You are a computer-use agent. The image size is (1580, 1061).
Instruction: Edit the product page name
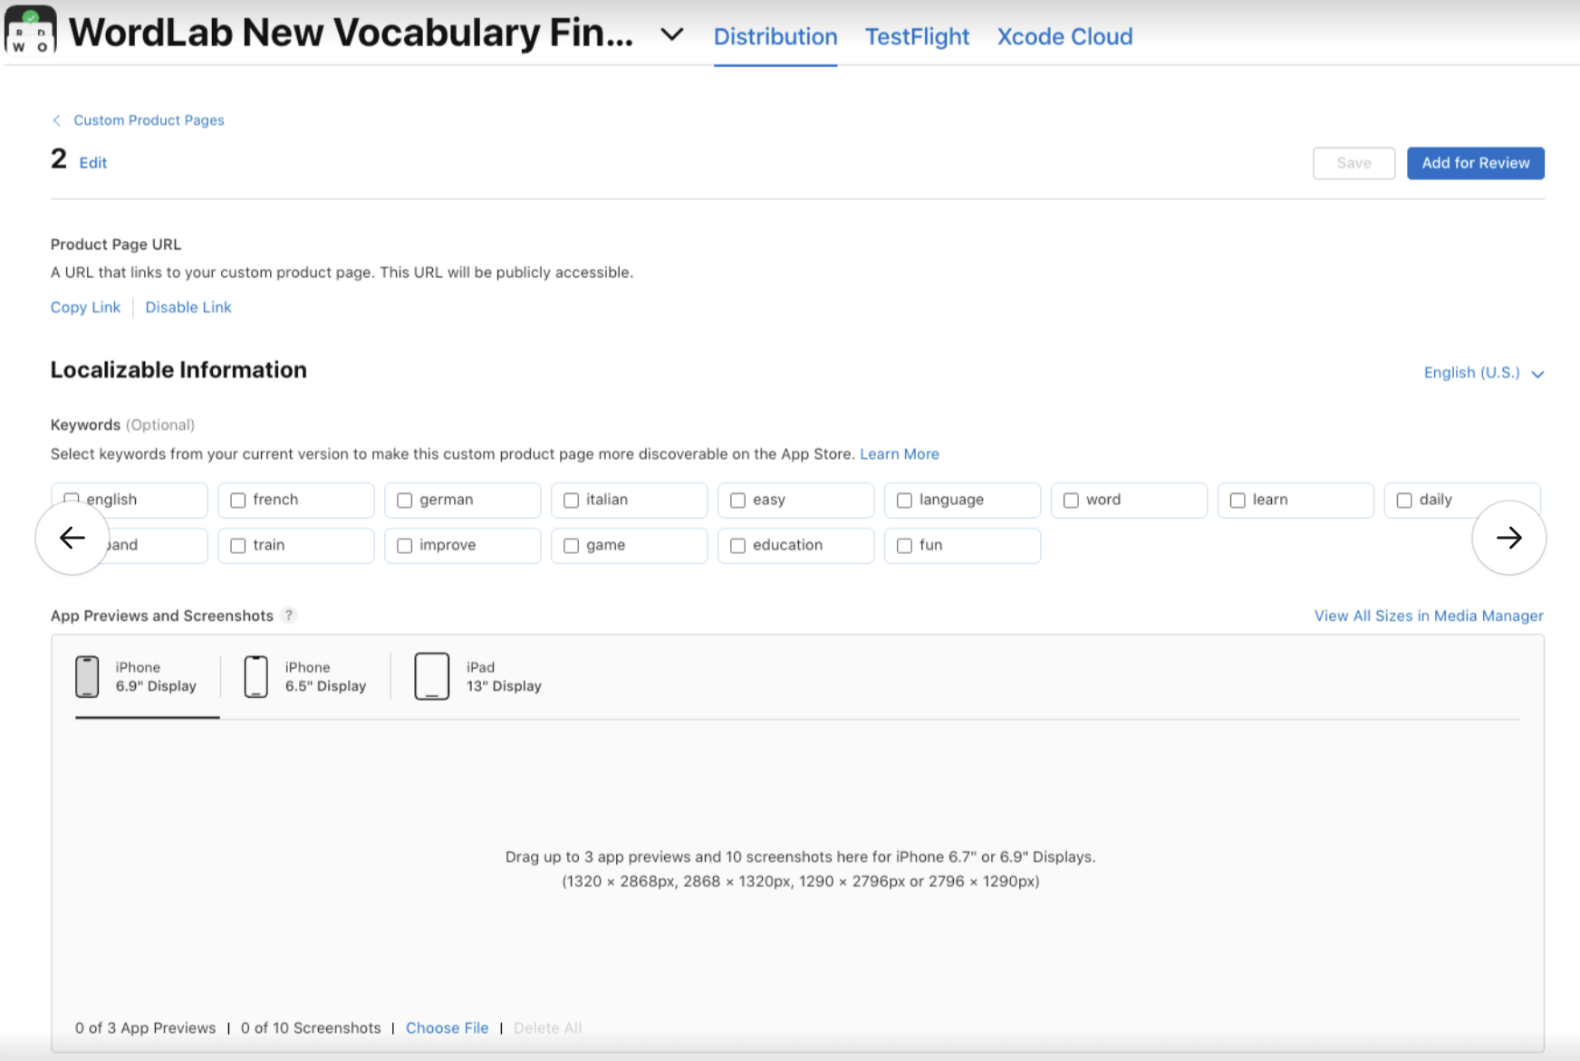pyautogui.click(x=93, y=163)
